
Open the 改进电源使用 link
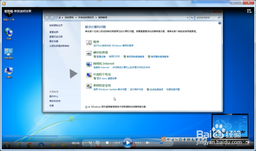click(156, 89)
